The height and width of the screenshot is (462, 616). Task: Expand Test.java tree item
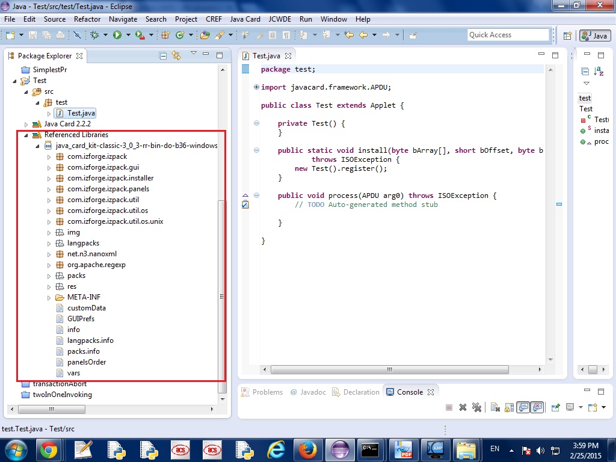coord(49,114)
